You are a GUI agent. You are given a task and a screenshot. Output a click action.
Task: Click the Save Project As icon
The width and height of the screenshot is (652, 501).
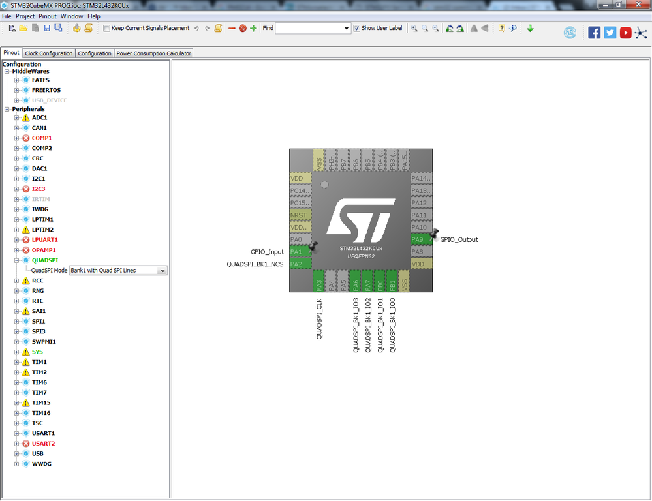[x=58, y=28]
